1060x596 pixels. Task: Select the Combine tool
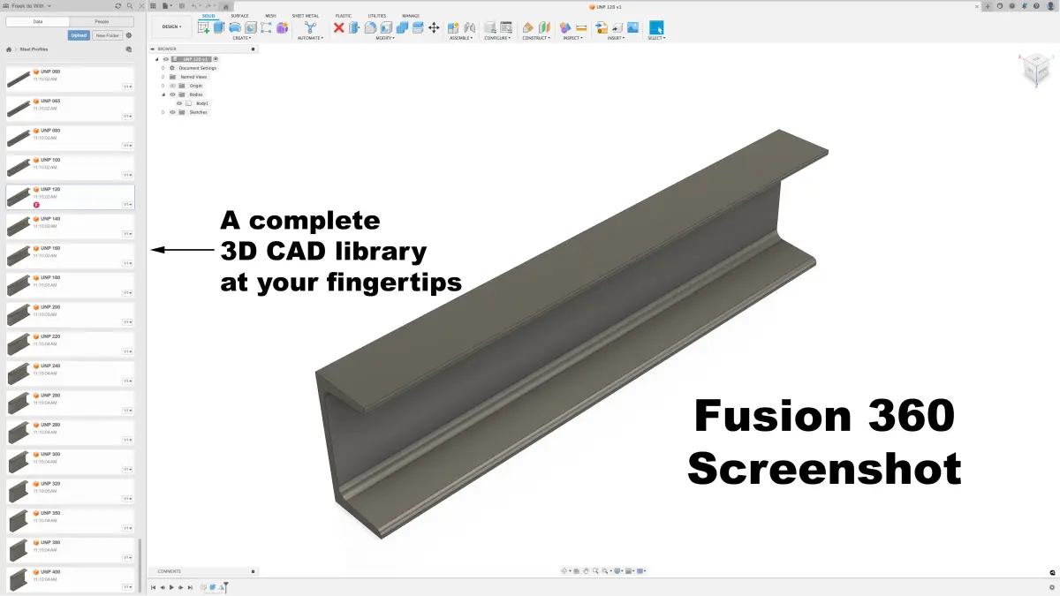point(402,27)
